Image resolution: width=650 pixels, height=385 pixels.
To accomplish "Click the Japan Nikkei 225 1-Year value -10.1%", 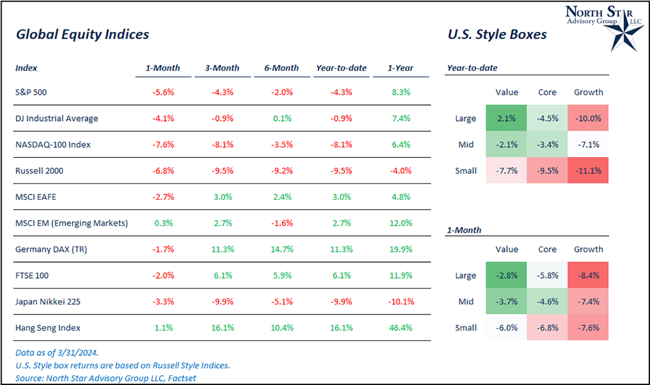I will (401, 302).
